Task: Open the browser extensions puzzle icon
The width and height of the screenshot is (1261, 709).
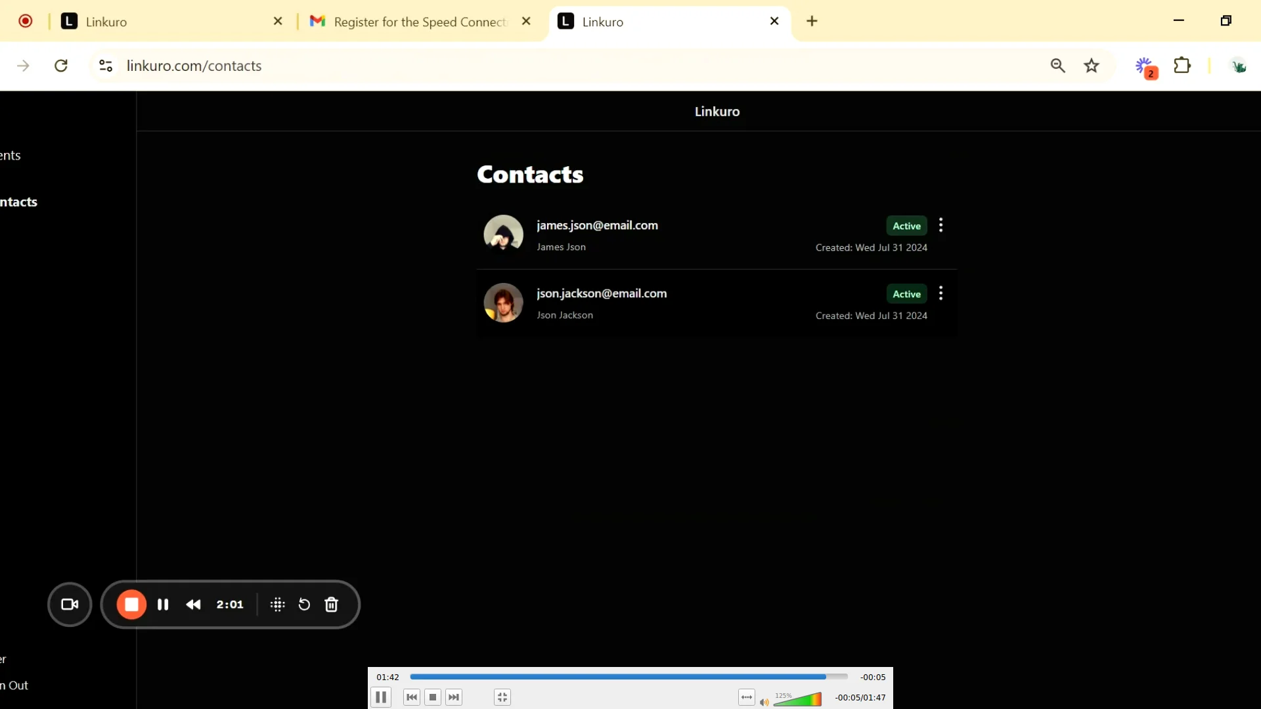Action: pos(1182,66)
